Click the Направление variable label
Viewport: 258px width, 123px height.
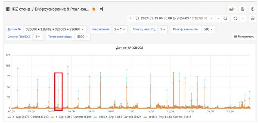click(x=100, y=29)
